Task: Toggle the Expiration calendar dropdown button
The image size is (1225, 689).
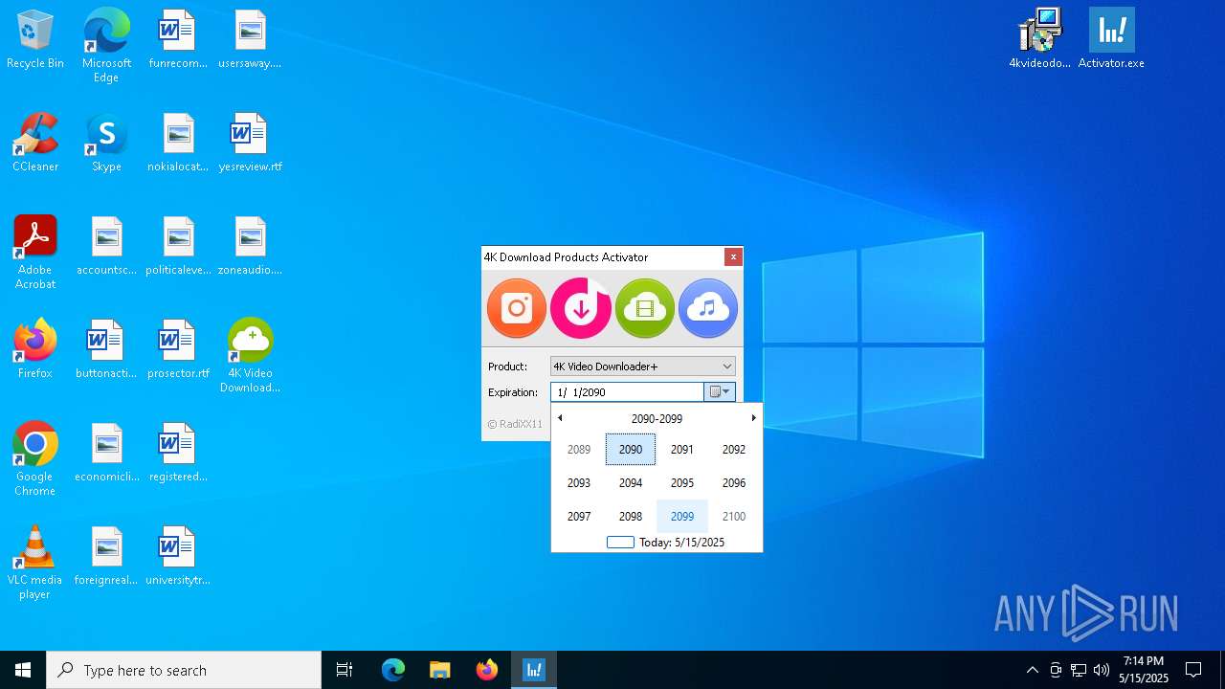Action: [720, 392]
